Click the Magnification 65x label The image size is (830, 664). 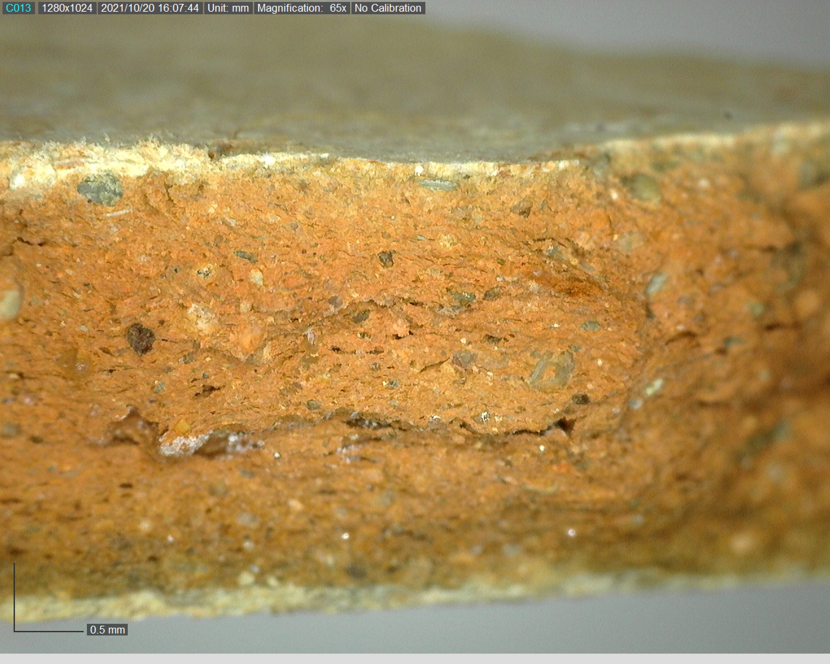(302, 8)
